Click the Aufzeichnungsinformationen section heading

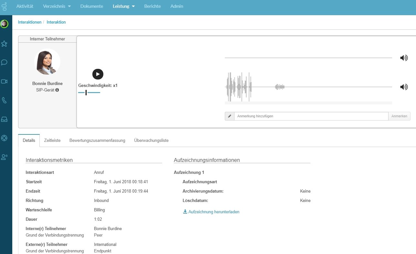tap(207, 160)
